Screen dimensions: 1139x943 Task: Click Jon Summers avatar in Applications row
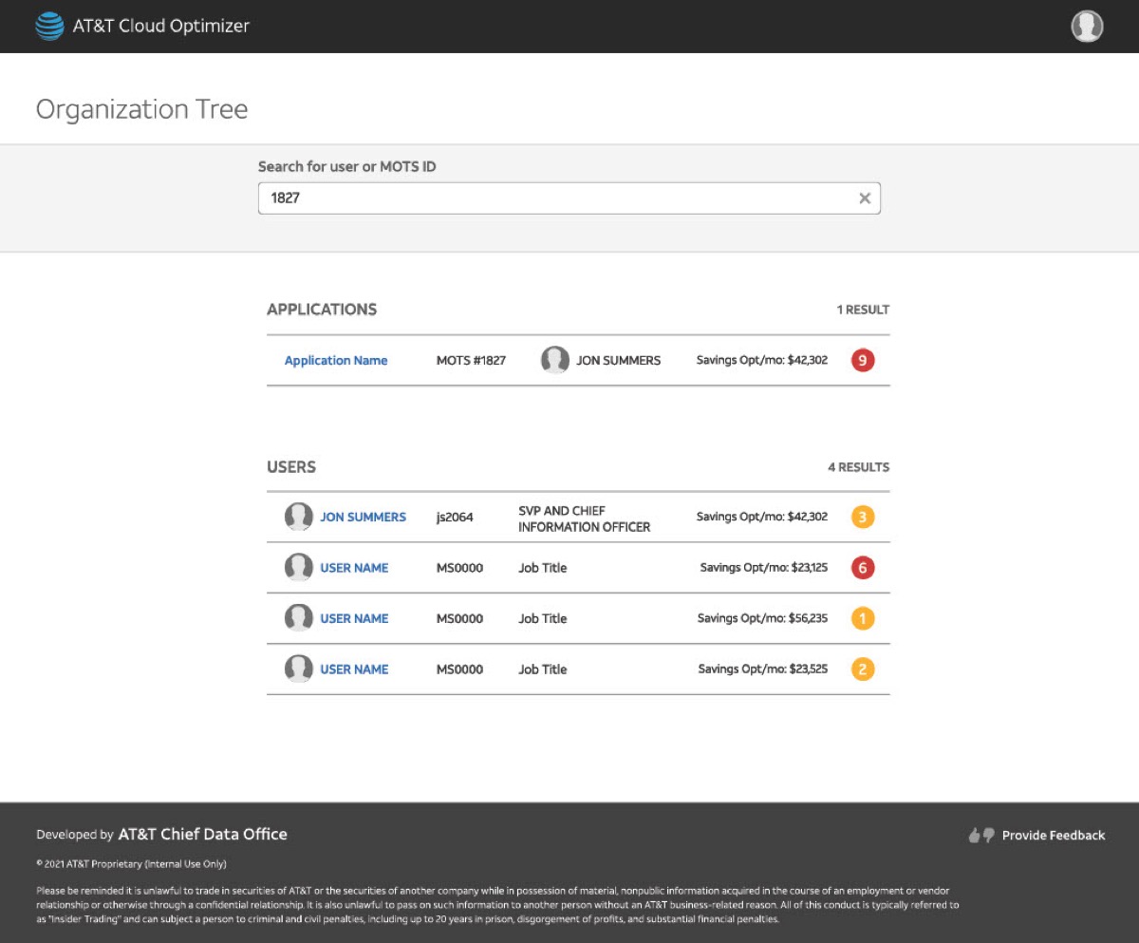tap(555, 360)
